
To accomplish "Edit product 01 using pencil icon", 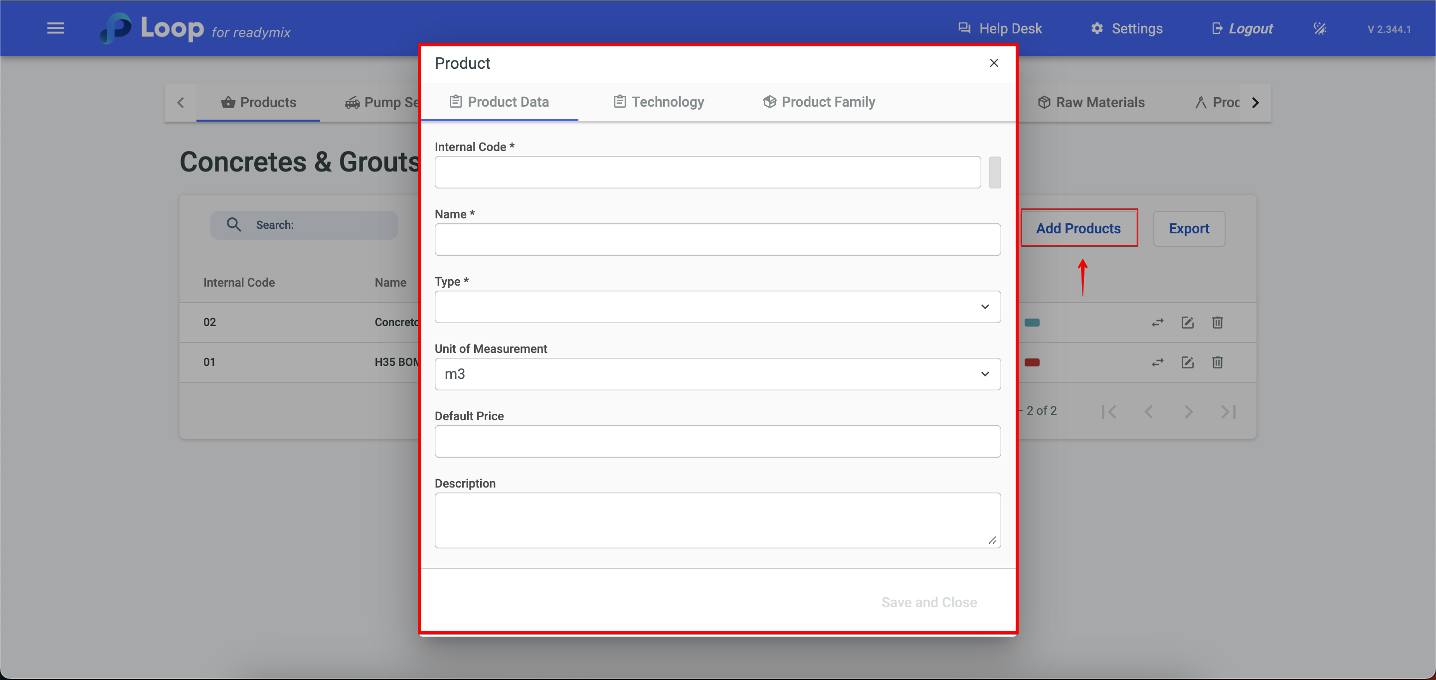I will click(x=1187, y=362).
